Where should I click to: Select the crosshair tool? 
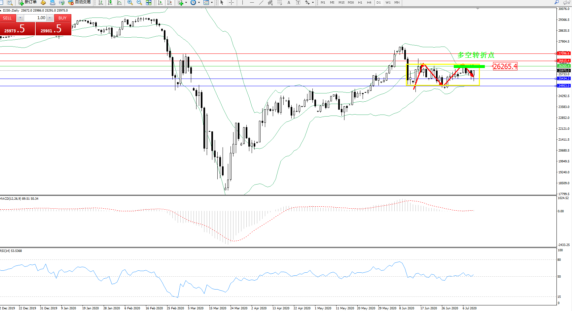[x=231, y=2]
